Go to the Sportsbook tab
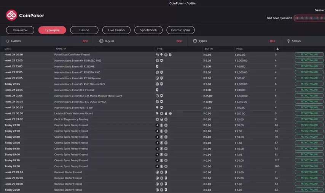The width and height of the screenshot is (325, 193). [148, 30]
